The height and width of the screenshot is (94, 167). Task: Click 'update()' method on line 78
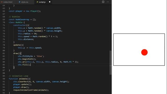pyautogui.click(x=18, y=45)
